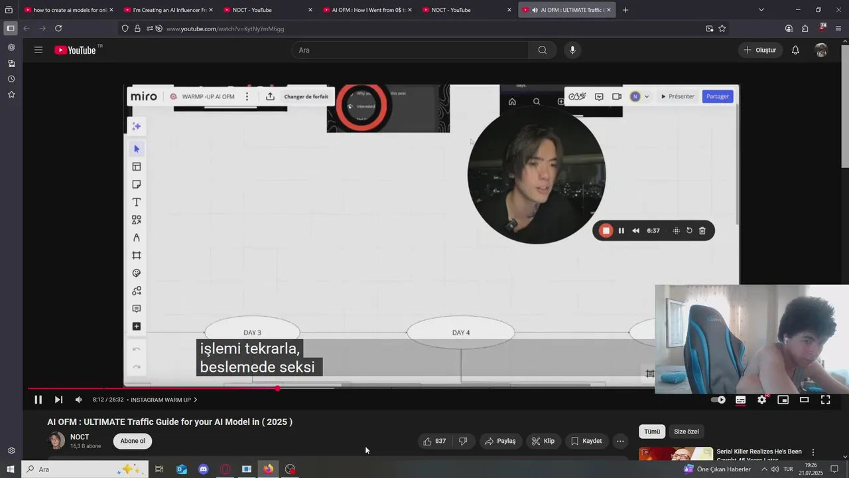Take a snapshot using the address bar camera icon
The height and width of the screenshot is (478, 849).
(x=710, y=29)
